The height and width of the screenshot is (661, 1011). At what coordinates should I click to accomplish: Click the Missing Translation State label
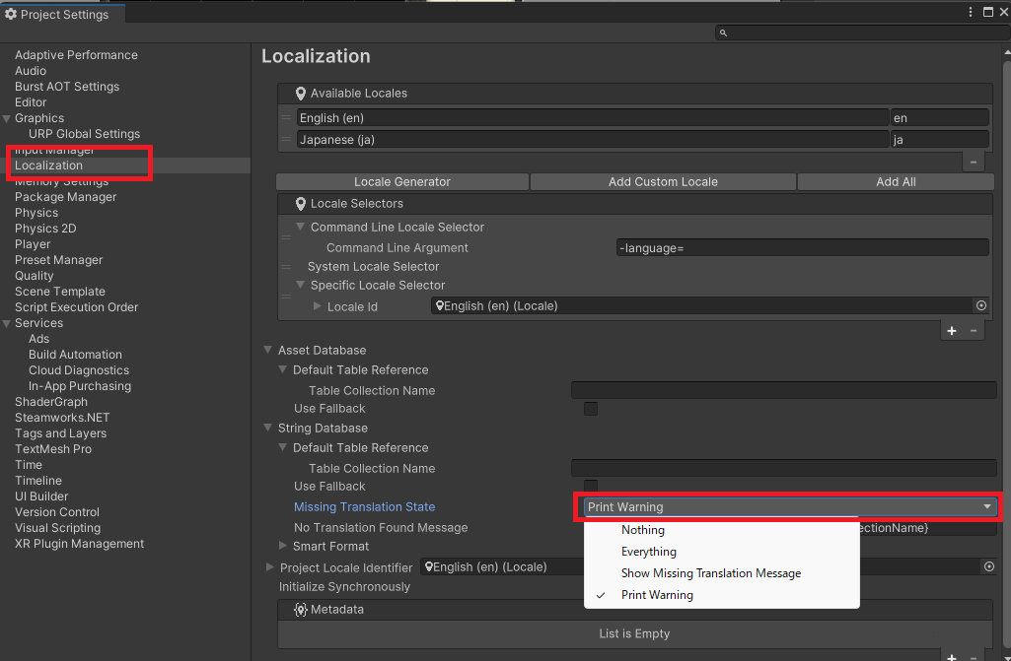(364, 507)
